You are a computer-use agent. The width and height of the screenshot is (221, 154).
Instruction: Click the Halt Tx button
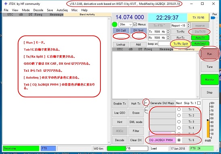click(x=136, y=104)
